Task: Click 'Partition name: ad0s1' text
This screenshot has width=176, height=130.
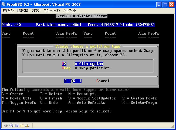Action: point(59,25)
